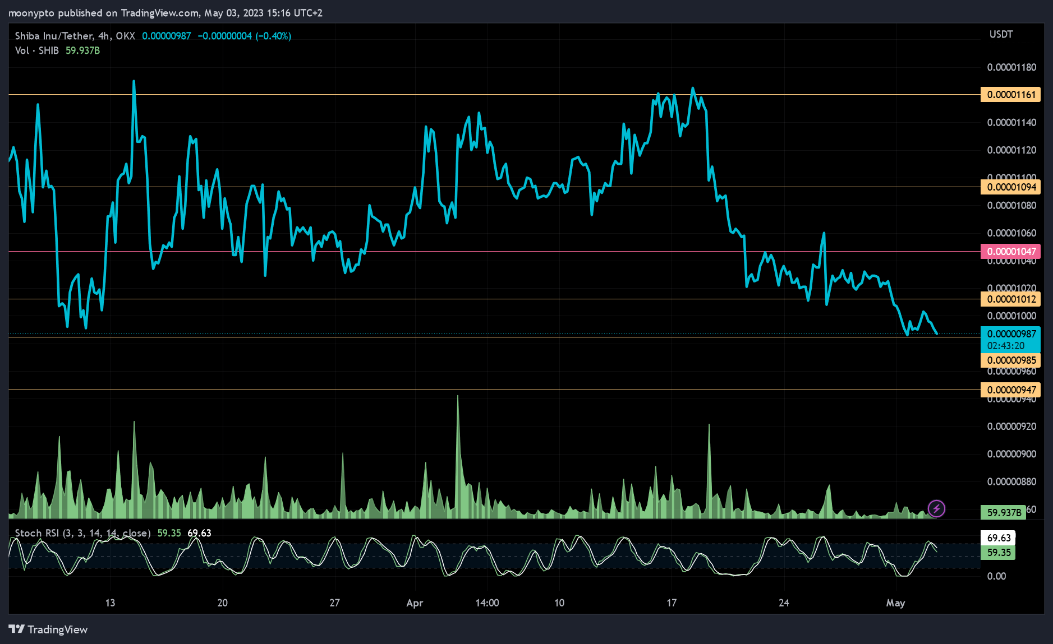Click the 0.00 Stoch RSI axis tick
Viewport: 1053px width, 644px height.
996,576
